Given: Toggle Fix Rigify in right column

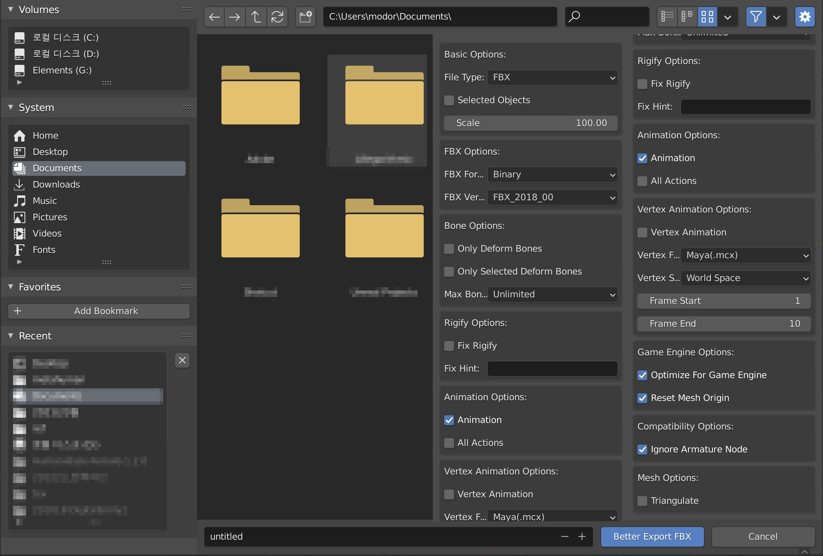Looking at the screenshot, I should (642, 84).
